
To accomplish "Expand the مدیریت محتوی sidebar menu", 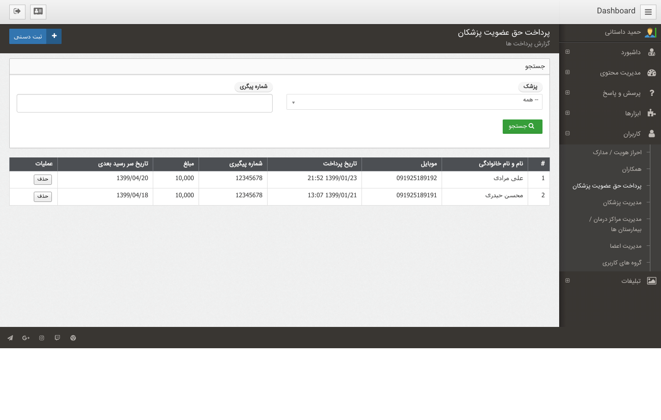I will click(620, 73).
